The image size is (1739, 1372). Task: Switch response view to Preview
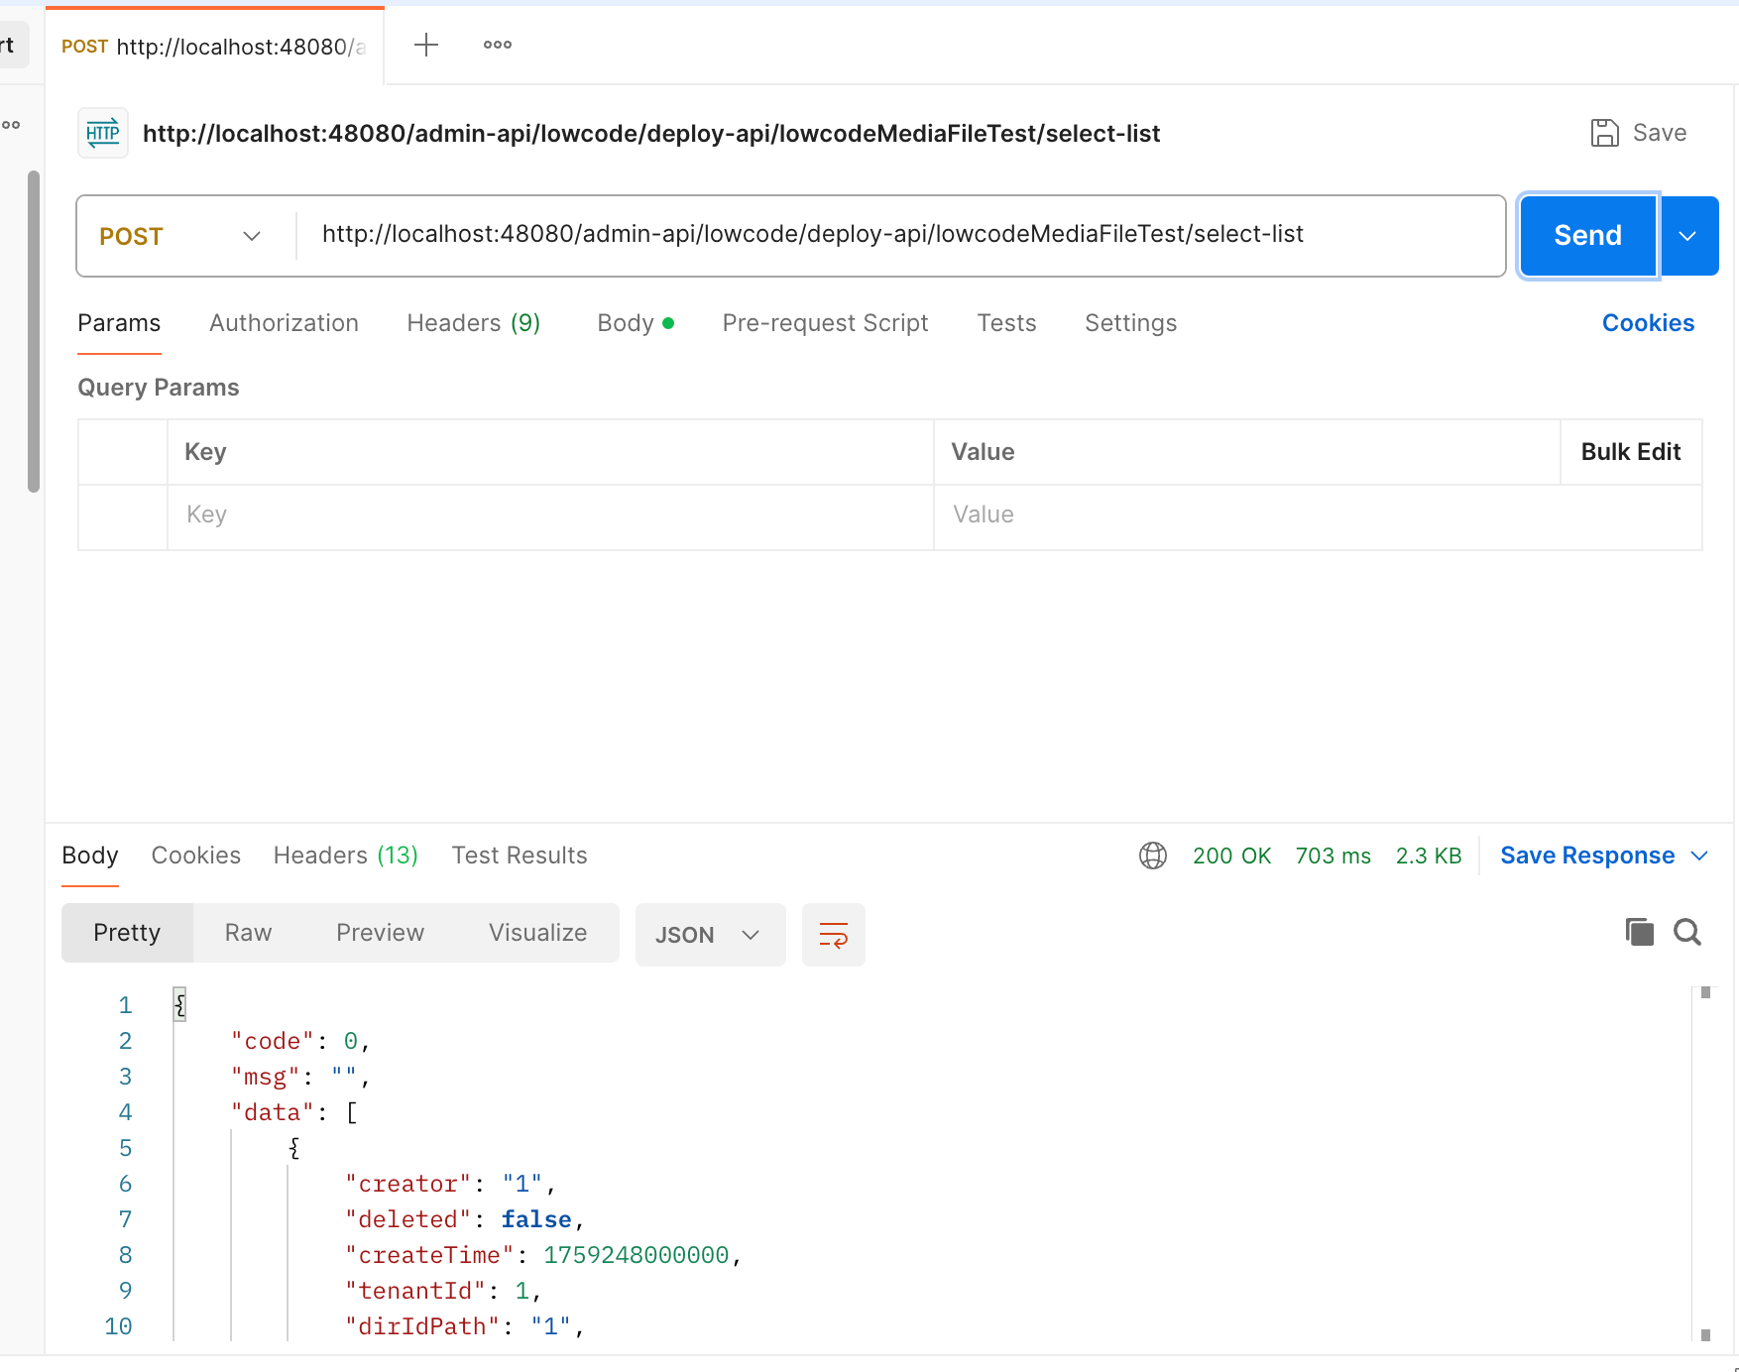[380, 933]
